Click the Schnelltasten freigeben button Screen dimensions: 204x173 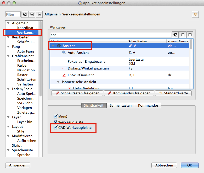click(x=77, y=93)
